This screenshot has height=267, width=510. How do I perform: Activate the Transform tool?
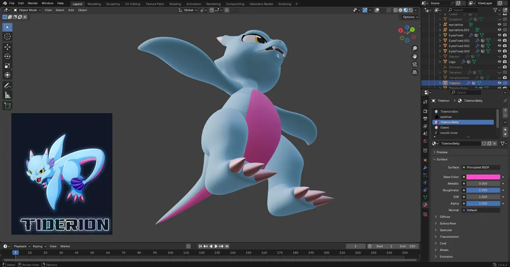(7, 75)
